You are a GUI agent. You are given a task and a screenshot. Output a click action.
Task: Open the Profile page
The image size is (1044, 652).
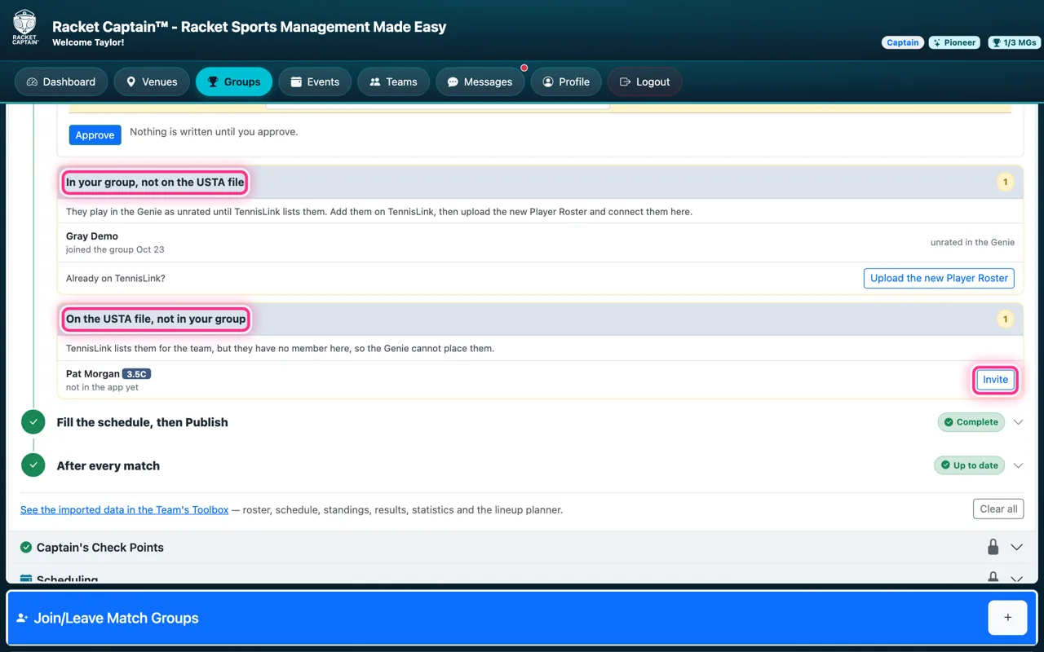[566, 81]
